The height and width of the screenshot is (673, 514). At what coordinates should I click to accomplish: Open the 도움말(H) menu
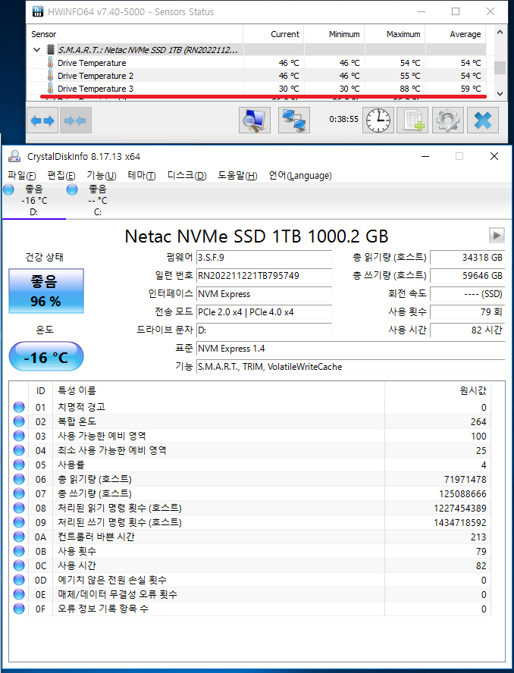(237, 176)
